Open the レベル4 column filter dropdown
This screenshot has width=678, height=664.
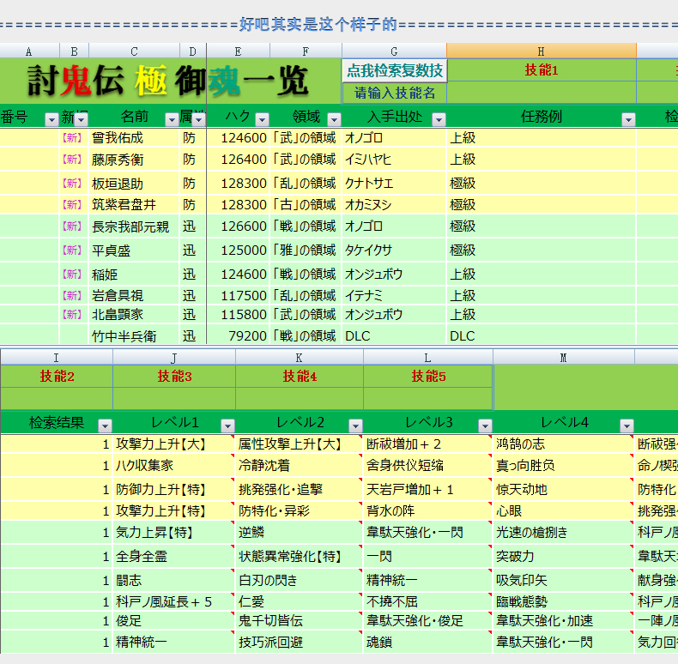click(x=627, y=426)
